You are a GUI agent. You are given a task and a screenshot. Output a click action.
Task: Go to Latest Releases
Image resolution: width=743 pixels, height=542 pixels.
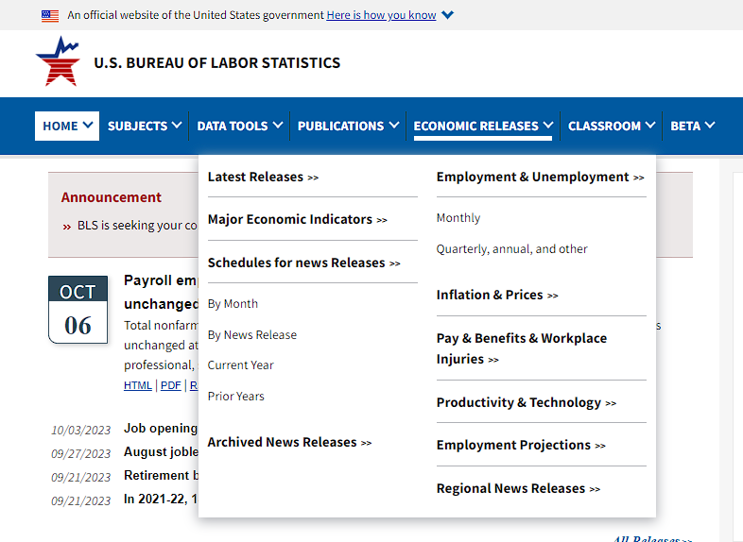263,177
